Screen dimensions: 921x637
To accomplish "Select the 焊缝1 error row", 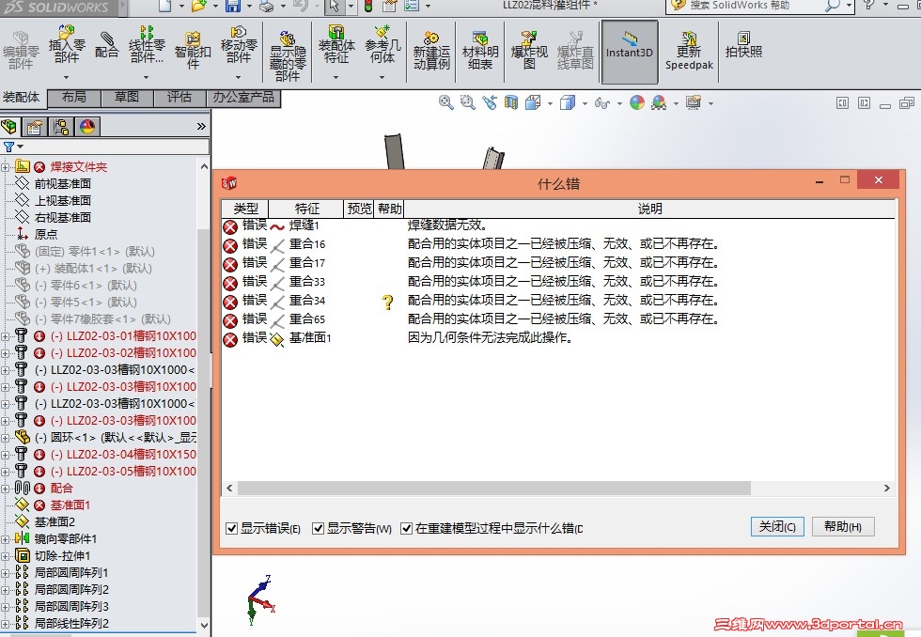I will 558,225.
